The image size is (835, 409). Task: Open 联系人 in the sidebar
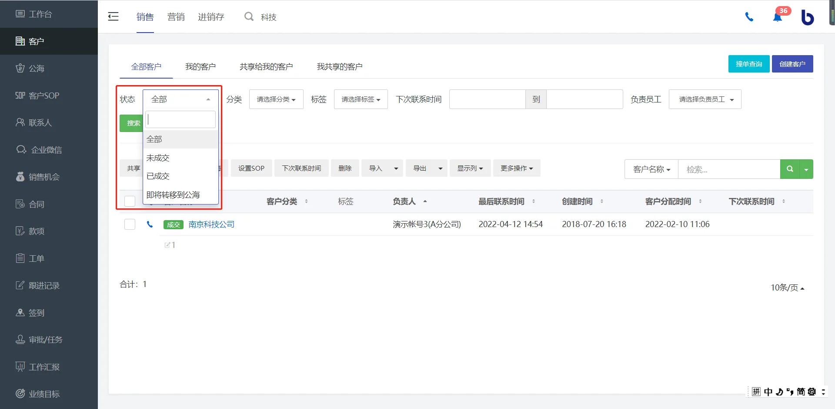coord(49,122)
